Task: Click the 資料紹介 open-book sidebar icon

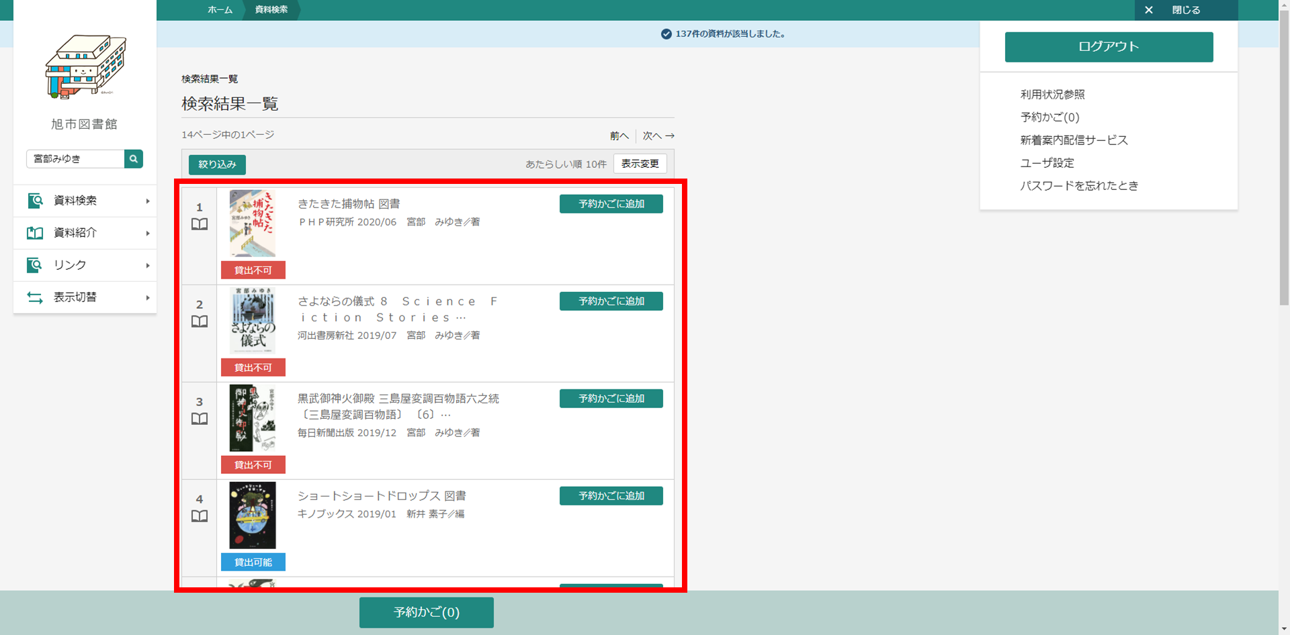Action: [35, 233]
